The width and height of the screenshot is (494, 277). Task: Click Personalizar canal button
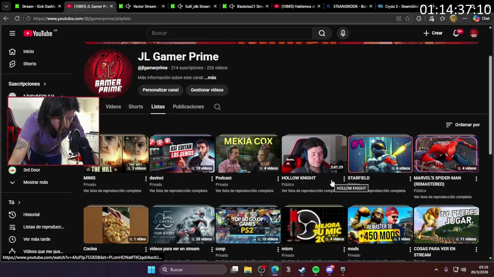pyautogui.click(x=161, y=90)
